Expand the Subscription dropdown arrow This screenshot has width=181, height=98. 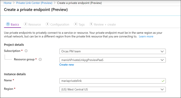tap(162, 51)
